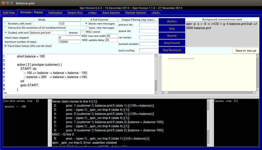Click the process ids filter field
The image size is (262, 150).
point(149,25)
